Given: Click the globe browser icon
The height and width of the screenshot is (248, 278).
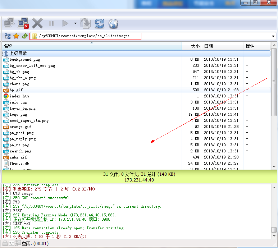Looking at the screenshot, I should click(113, 24).
